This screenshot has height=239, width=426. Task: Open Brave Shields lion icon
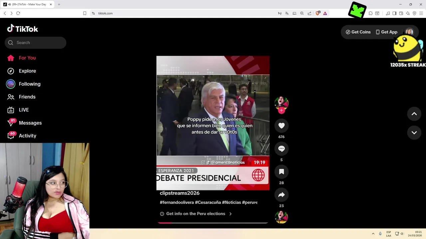318,13
